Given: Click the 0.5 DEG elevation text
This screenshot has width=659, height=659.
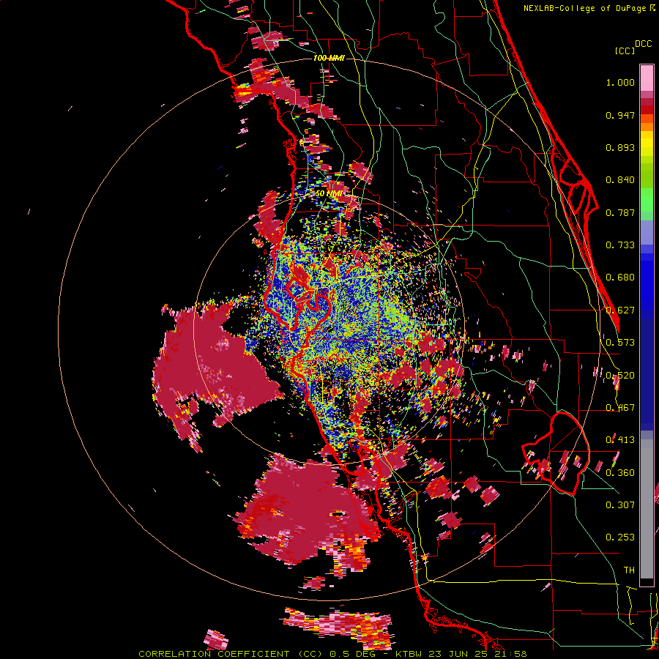Looking at the screenshot, I should (x=354, y=654).
